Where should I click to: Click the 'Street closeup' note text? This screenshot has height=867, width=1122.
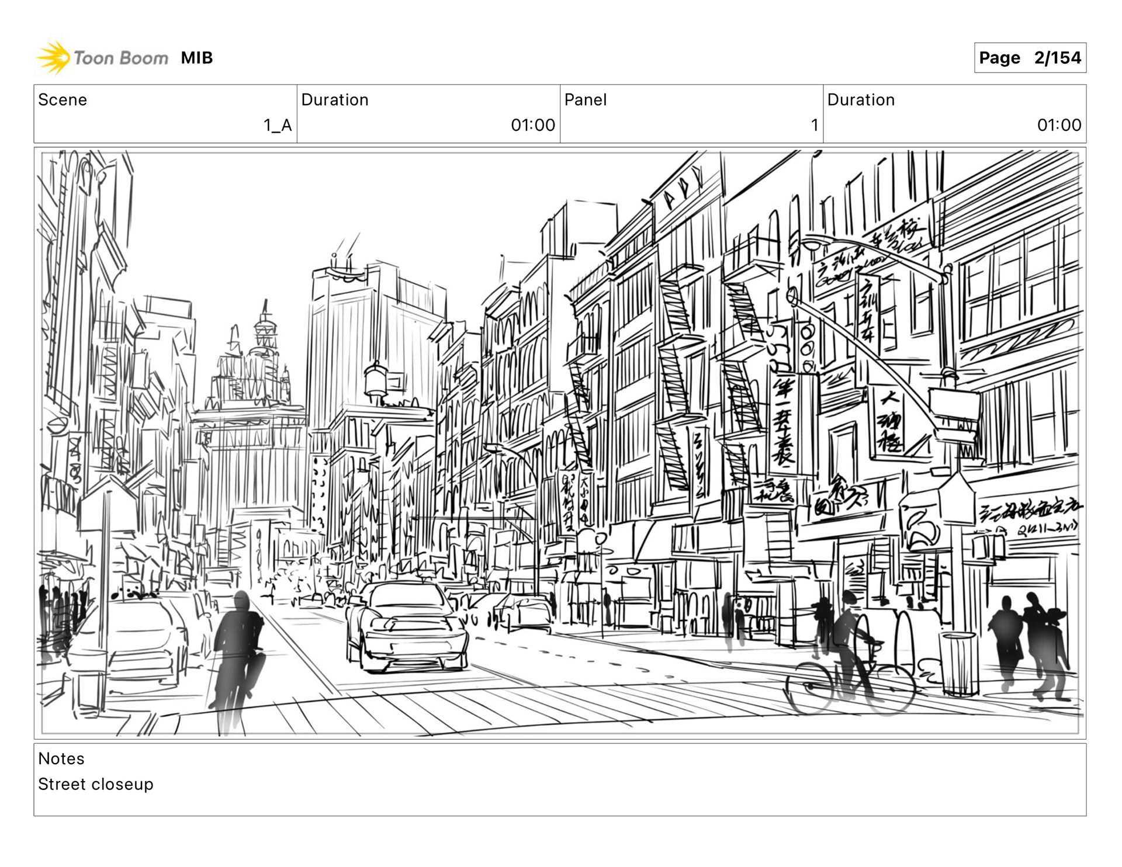(x=96, y=784)
